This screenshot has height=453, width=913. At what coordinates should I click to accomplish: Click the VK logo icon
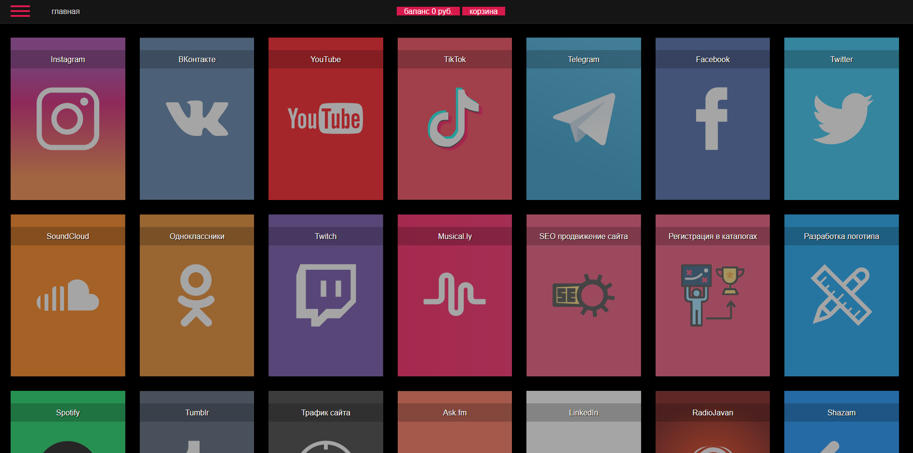(x=197, y=118)
